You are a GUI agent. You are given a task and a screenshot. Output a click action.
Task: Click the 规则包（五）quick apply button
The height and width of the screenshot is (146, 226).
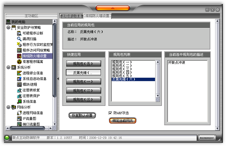tap(84, 63)
